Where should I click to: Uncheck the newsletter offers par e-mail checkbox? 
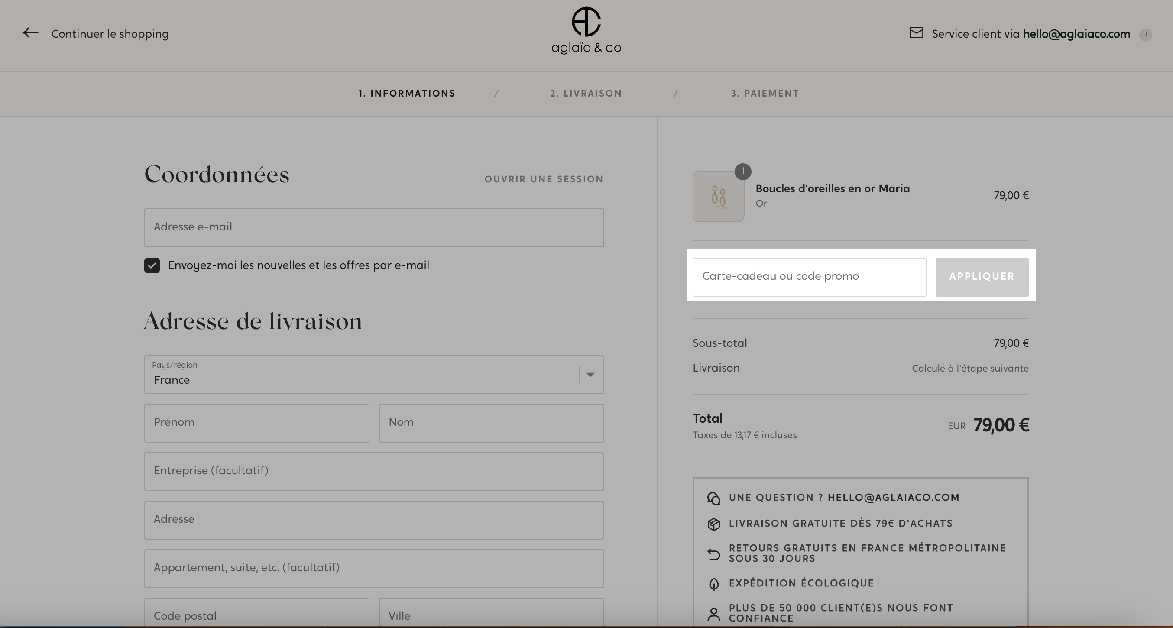152,265
